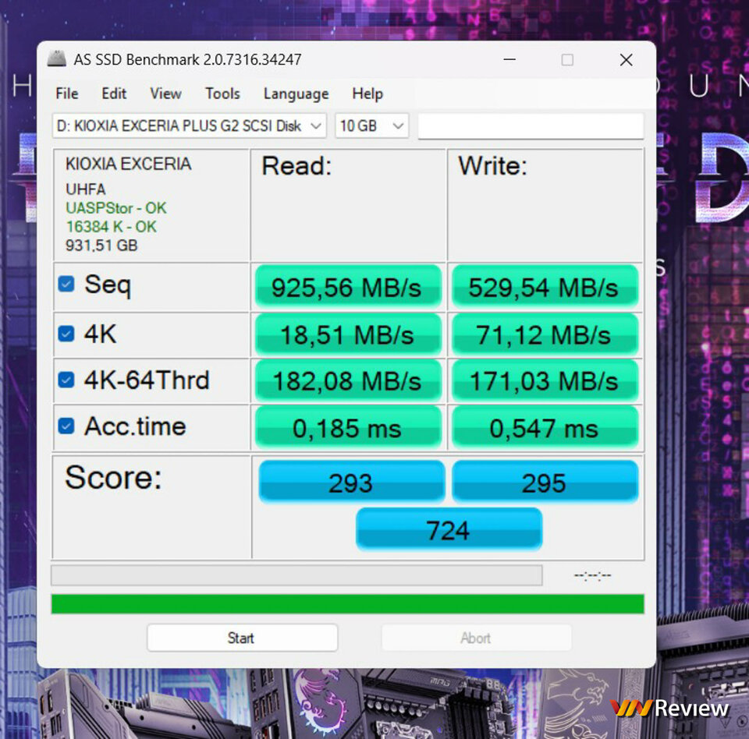749x739 pixels.
Task: Close the AS SSD Benchmark window
Action: (x=627, y=60)
